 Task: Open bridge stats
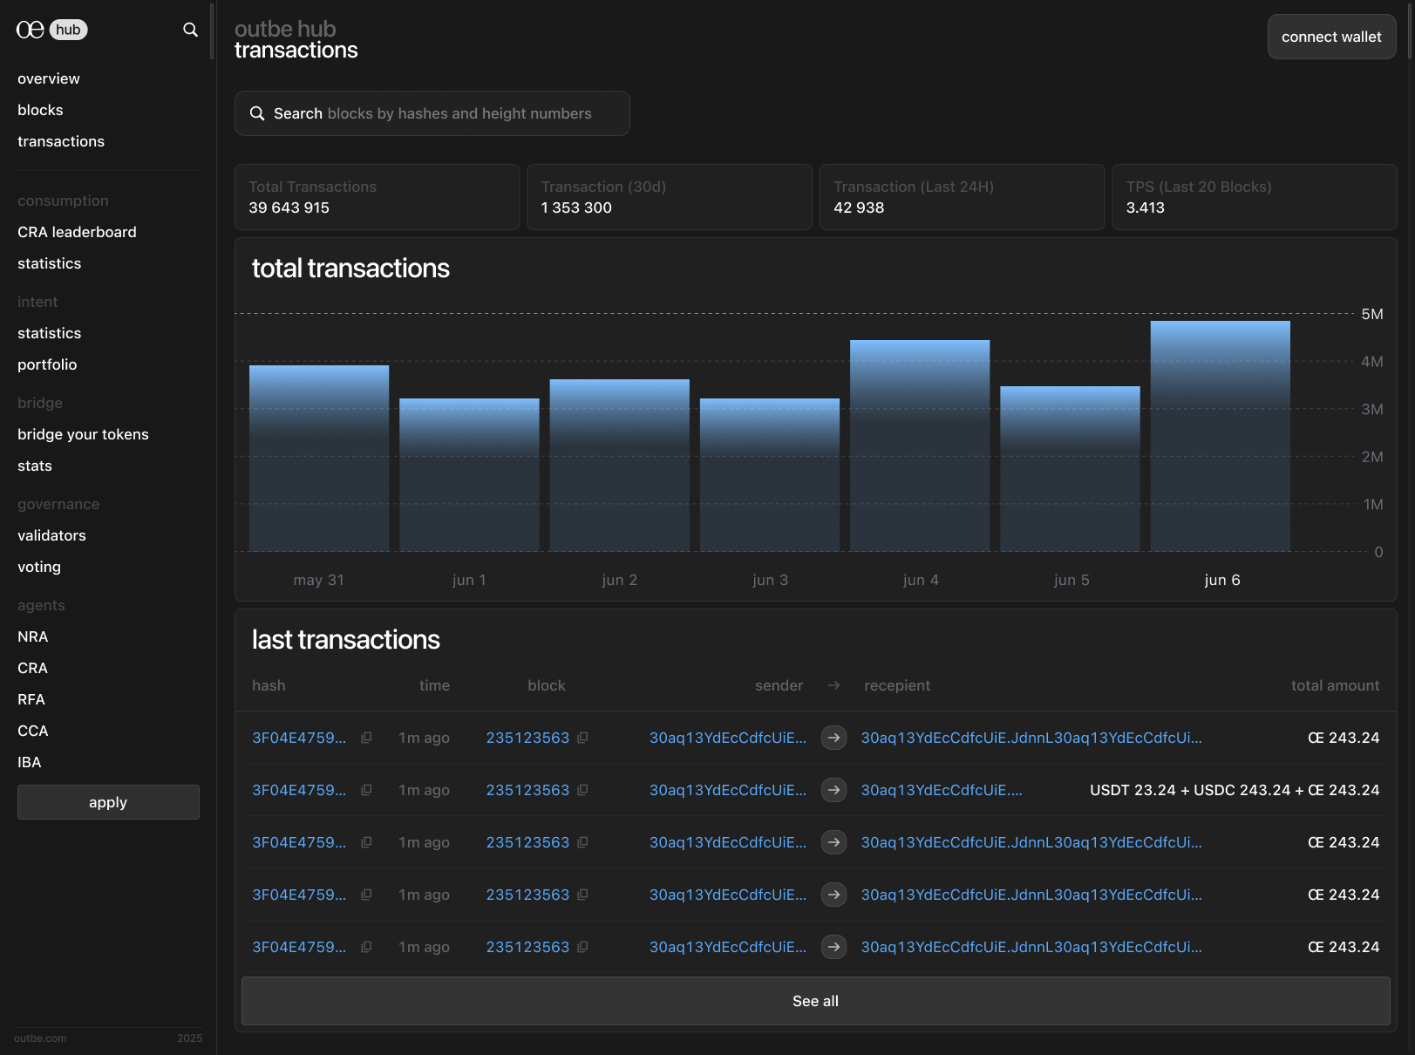pos(35,466)
